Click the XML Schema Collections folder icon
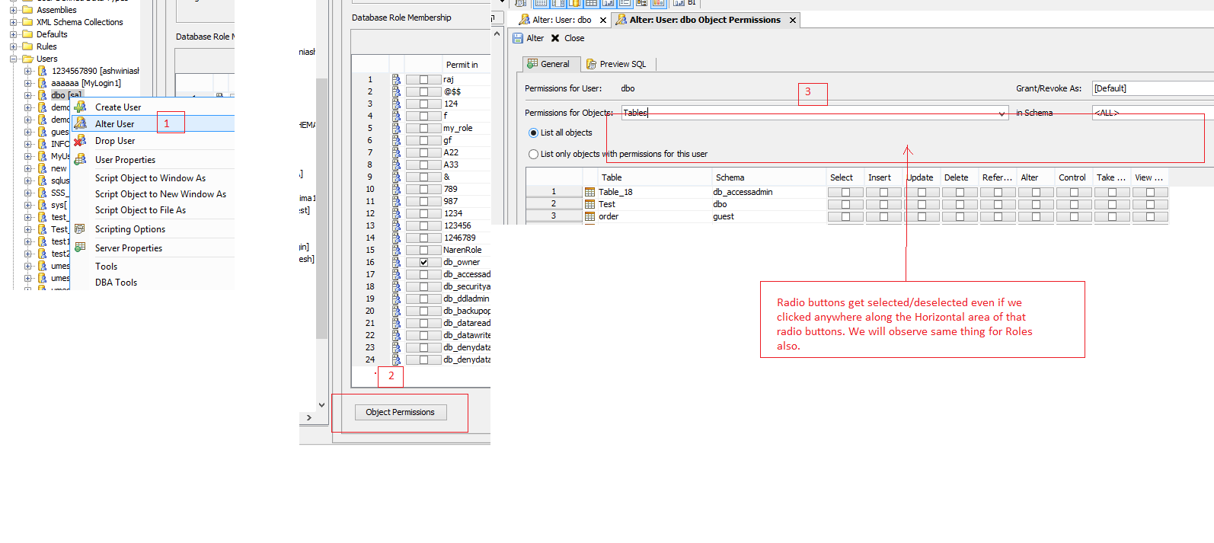1214x543 pixels. click(x=27, y=22)
